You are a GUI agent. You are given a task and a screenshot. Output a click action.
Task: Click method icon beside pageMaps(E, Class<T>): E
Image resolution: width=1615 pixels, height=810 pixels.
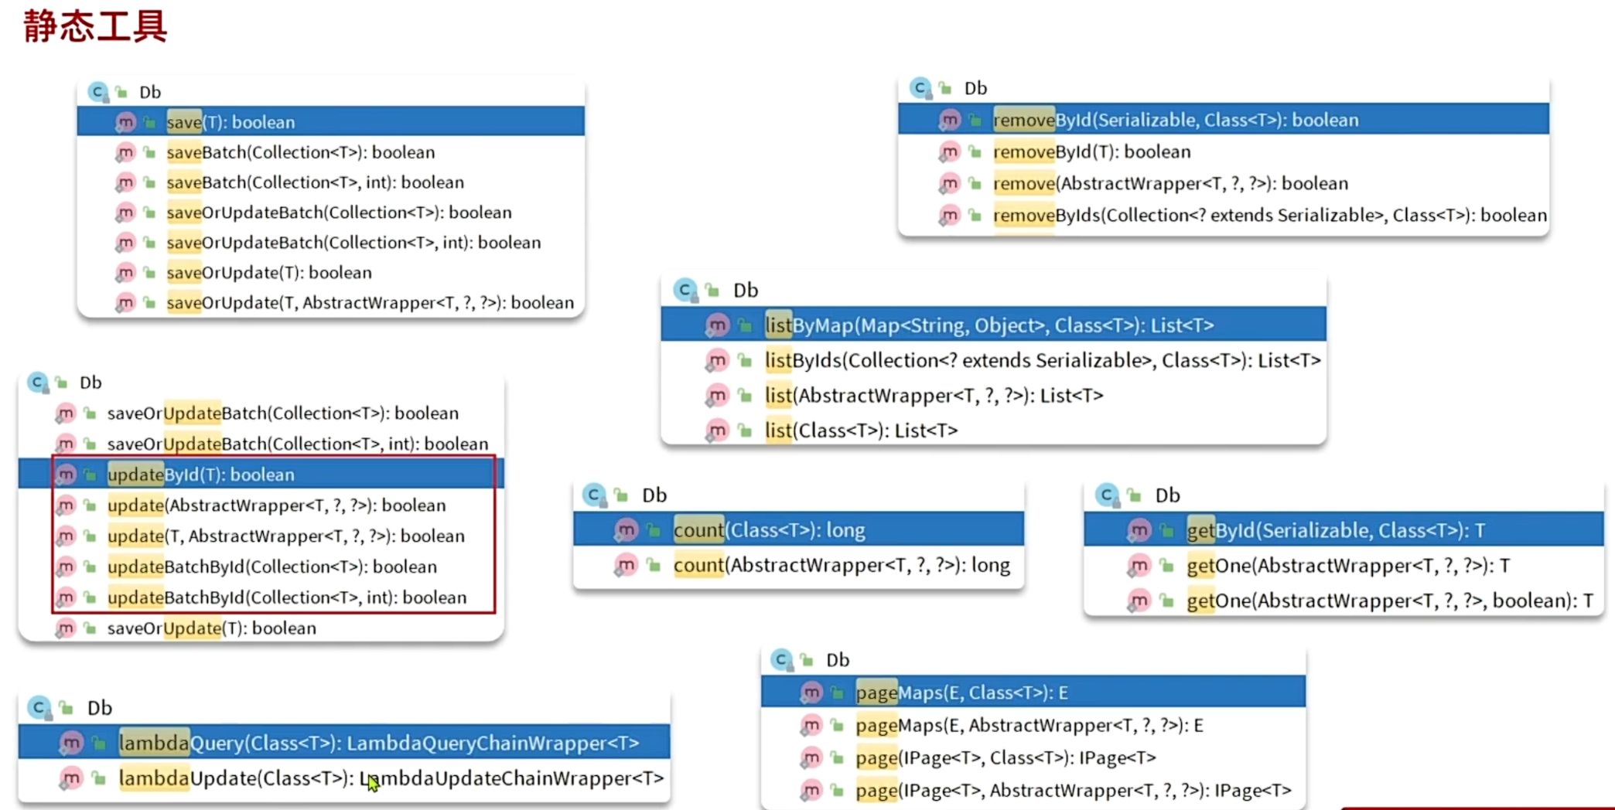(x=811, y=693)
